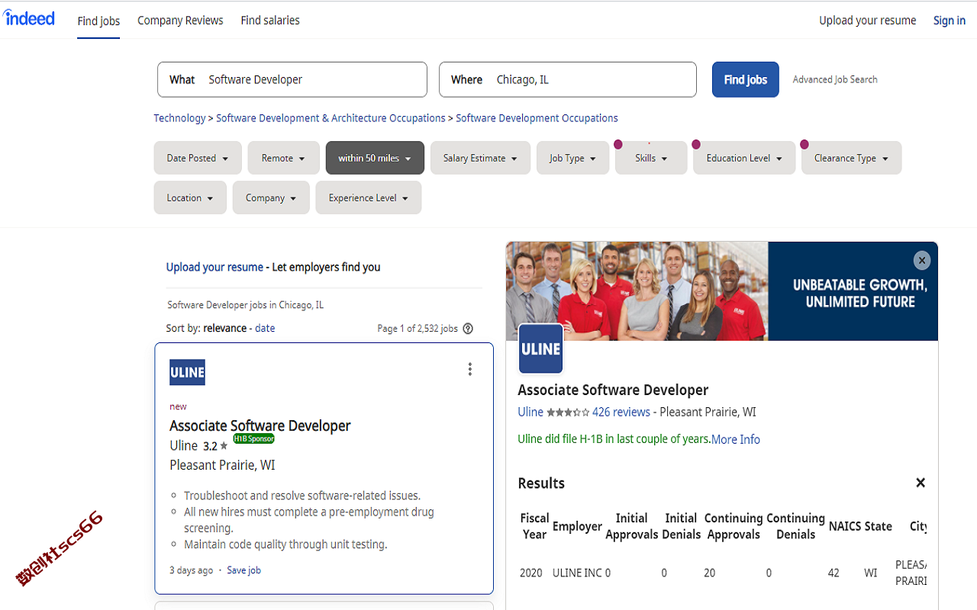Open the Associate Software Developer job card title
The height and width of the screenshot is (610, 977).
[x=260, y=426]
